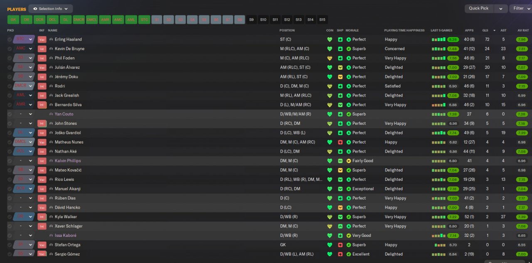Image resolution: width=532 pixels, height=263 pixels.
Task: Select the S15 substitute slot
Action: tap(322, 19)
